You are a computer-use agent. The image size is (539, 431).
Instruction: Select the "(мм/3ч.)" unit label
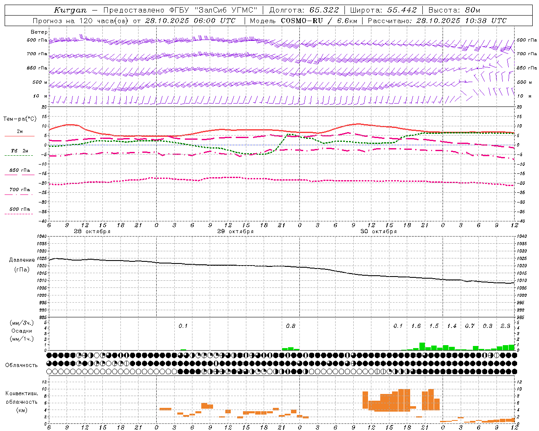click(22, 323)
